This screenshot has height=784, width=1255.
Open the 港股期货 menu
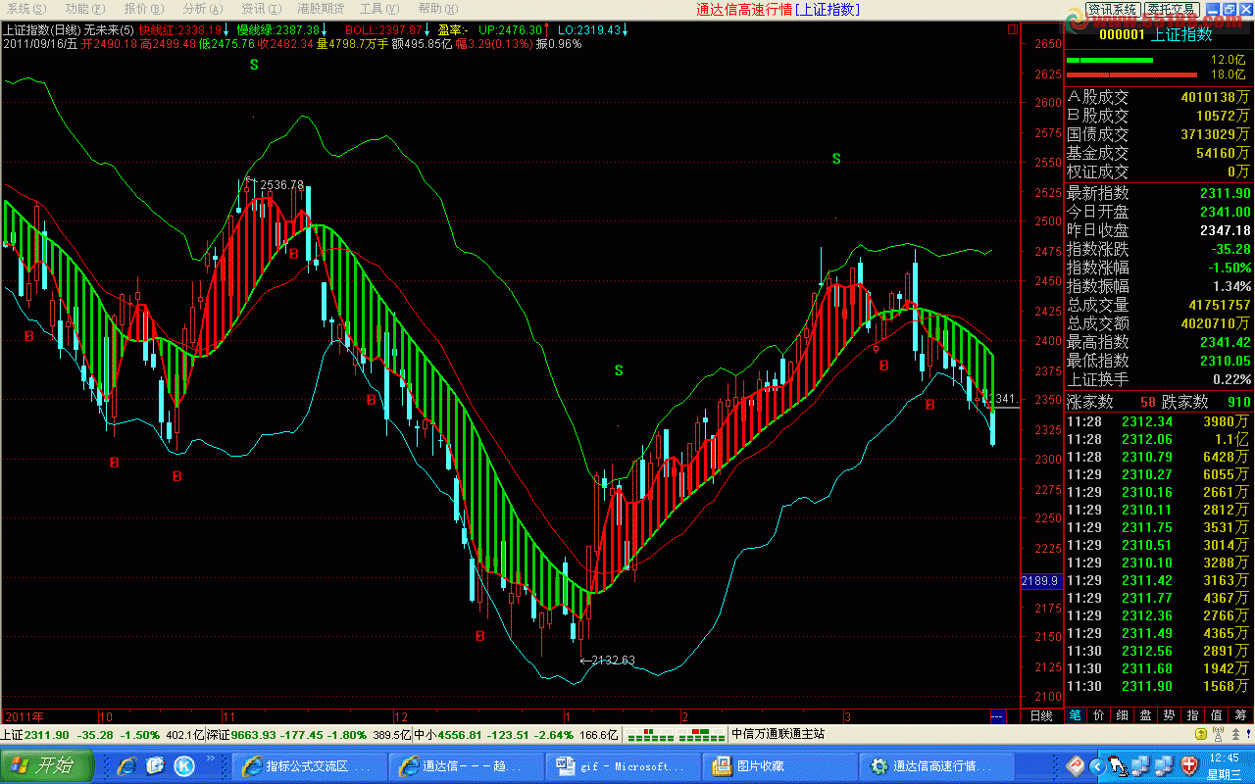(x=320, y=9)
